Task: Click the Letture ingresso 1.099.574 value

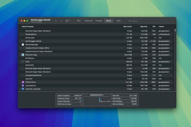Action: pyautogui.click(x=78, y=95)
